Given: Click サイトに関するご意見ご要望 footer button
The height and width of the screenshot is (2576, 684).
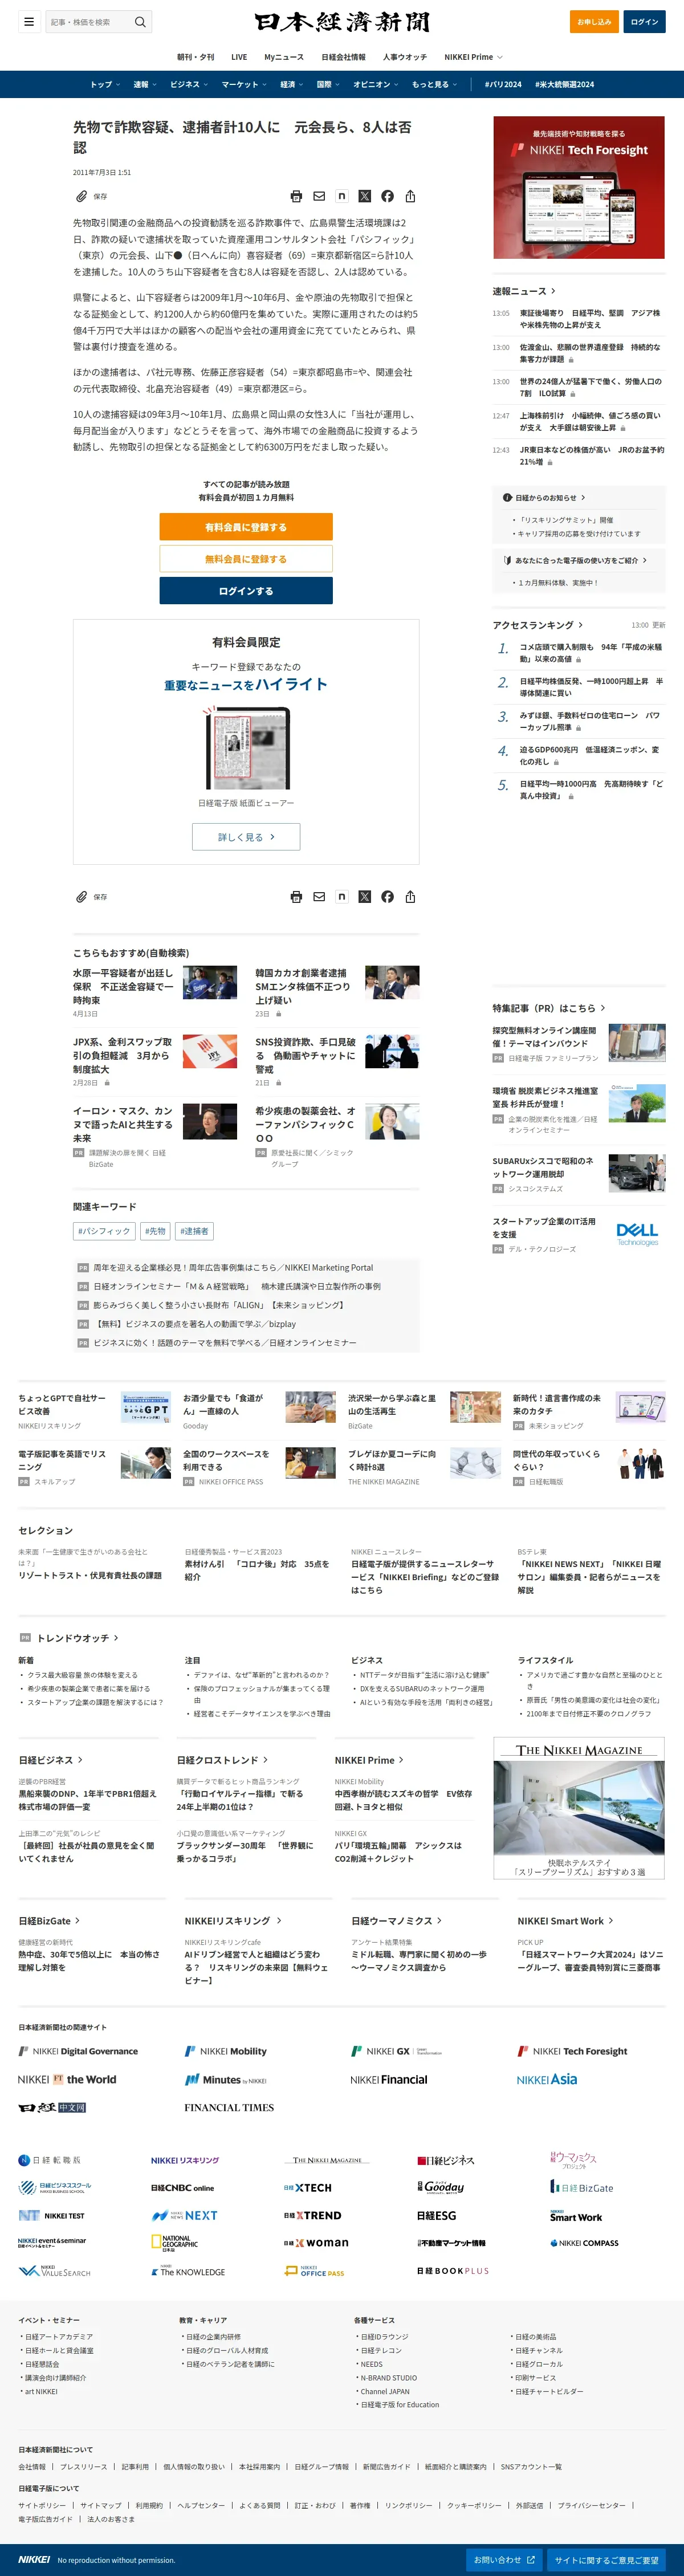Looking at the screenshot, I should 607,2560.
